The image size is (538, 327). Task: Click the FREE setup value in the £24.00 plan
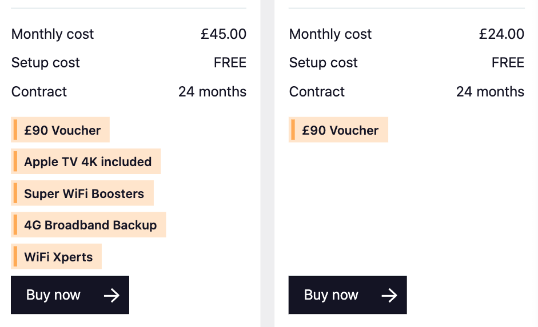tap(508, 63)
